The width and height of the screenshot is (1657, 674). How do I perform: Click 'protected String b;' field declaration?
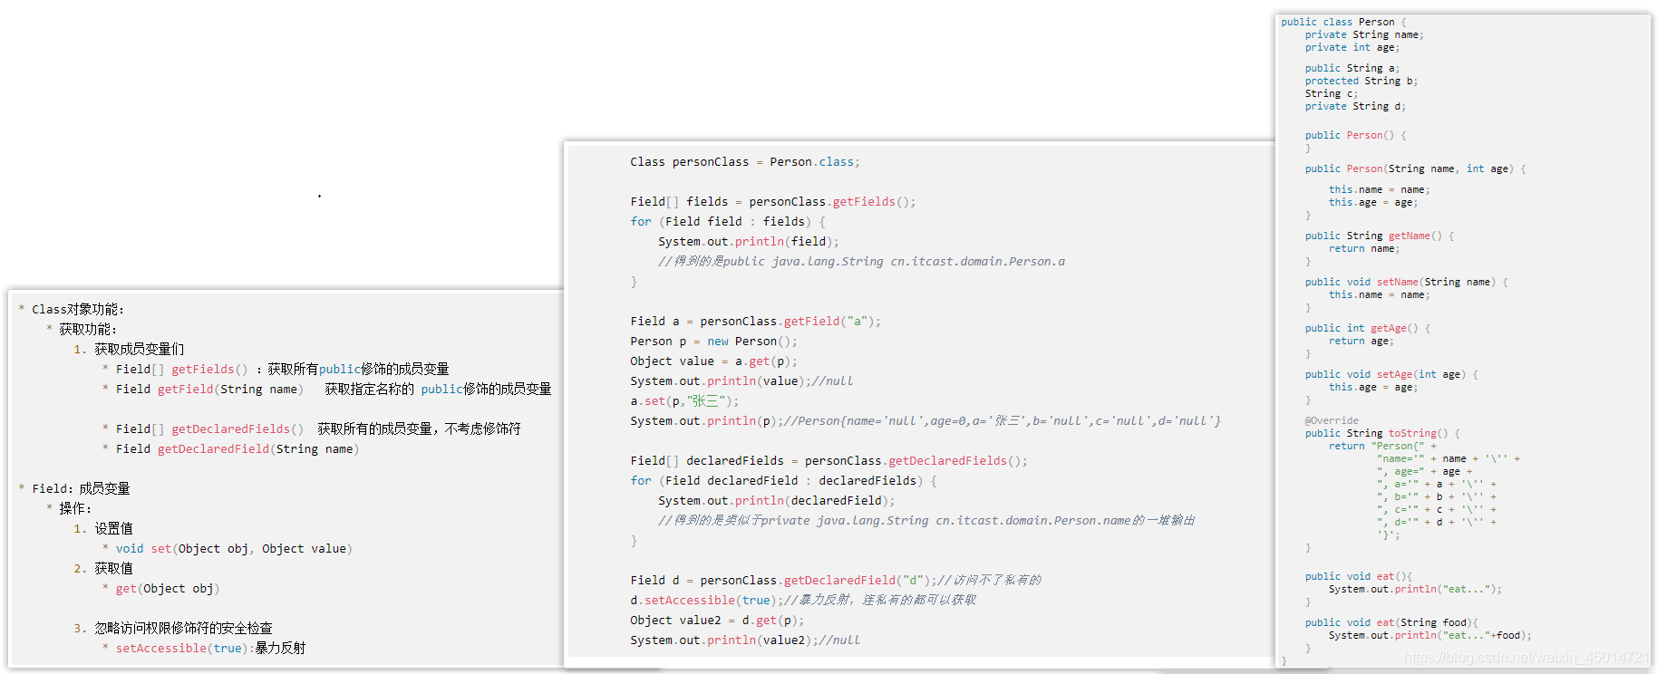1361,81
